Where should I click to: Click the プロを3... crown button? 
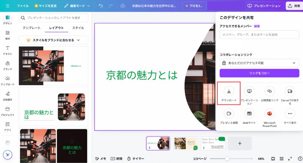(194, 6)
